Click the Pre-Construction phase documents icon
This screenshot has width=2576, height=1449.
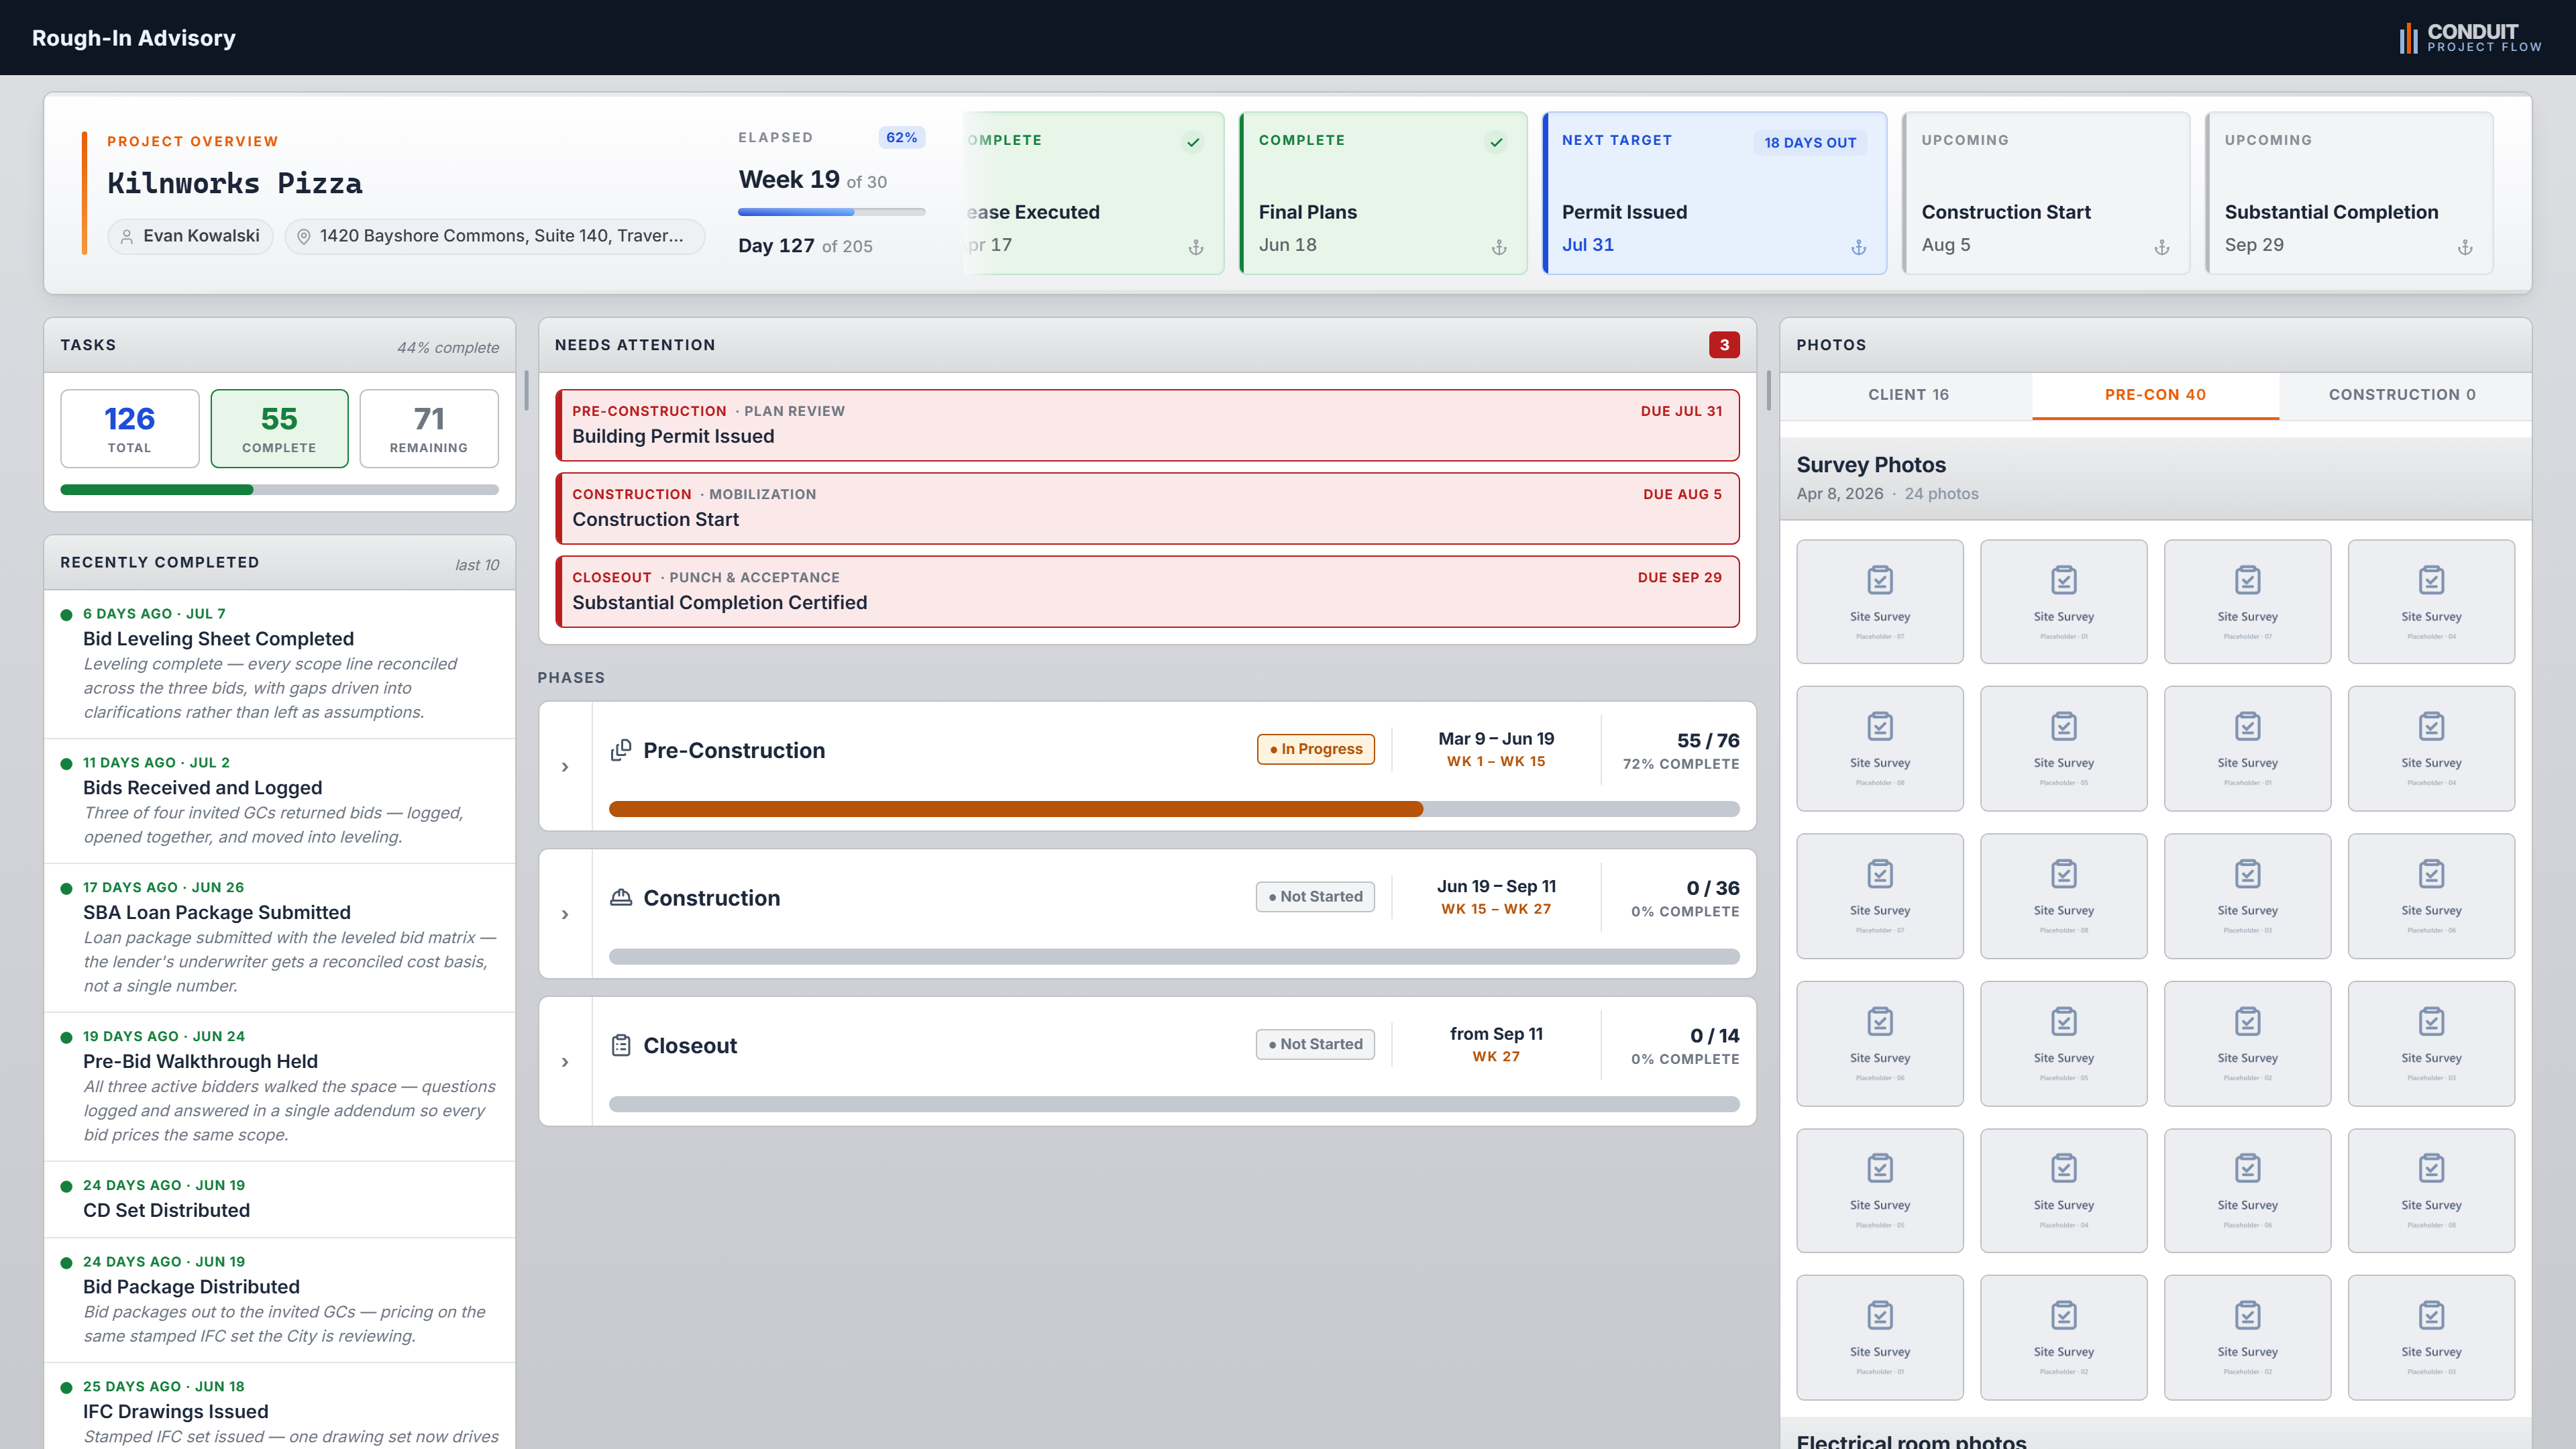[621, 750]
